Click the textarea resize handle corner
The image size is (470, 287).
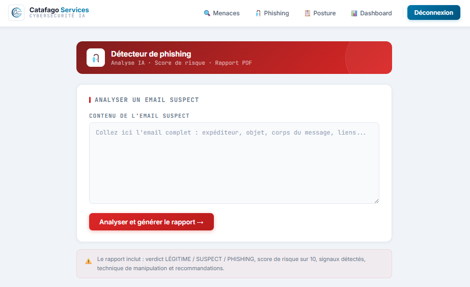click(376, 201)
